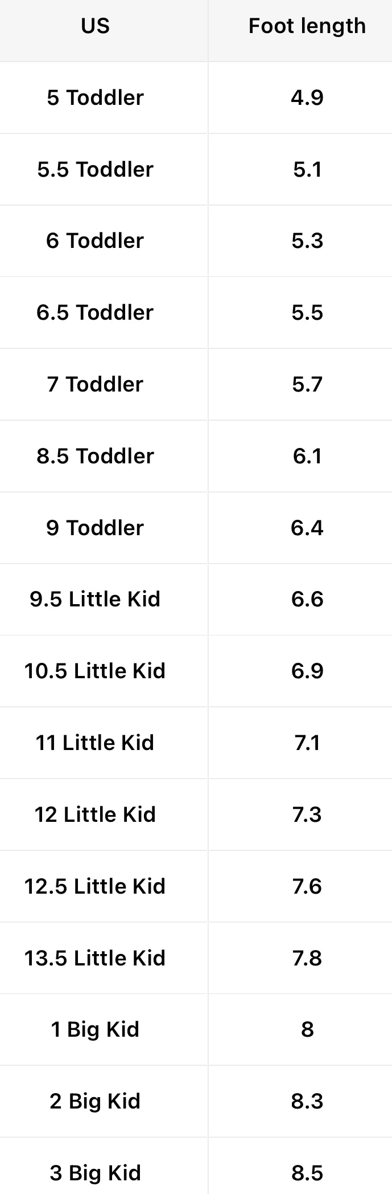Viewport: 392px width, 1194px height.
Task: Click the US column header
Action: click(95, 26)
